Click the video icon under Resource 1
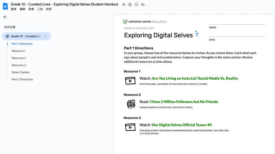The image size is (275, 154). tap(130, 81)
